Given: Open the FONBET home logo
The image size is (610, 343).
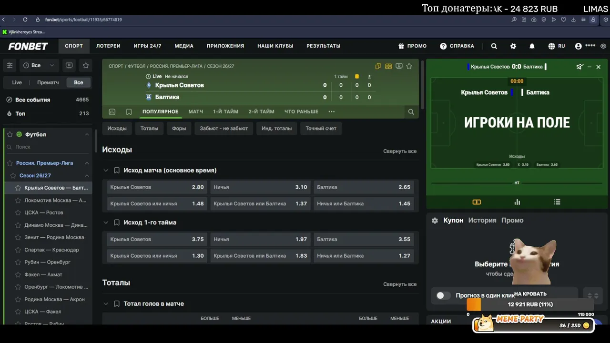Looking at the screenshot, I should [x=28, y=46].
